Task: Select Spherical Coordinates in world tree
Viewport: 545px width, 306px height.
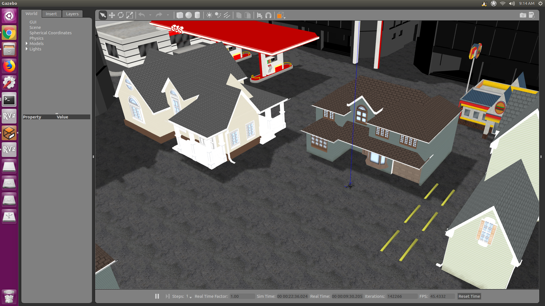Action: (51, 33)
